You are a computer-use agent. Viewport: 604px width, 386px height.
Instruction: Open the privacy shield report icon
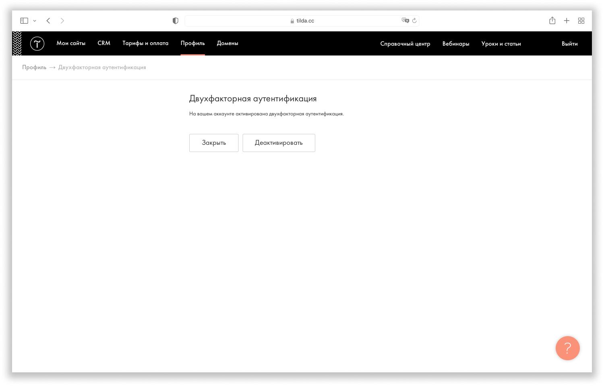175,21
